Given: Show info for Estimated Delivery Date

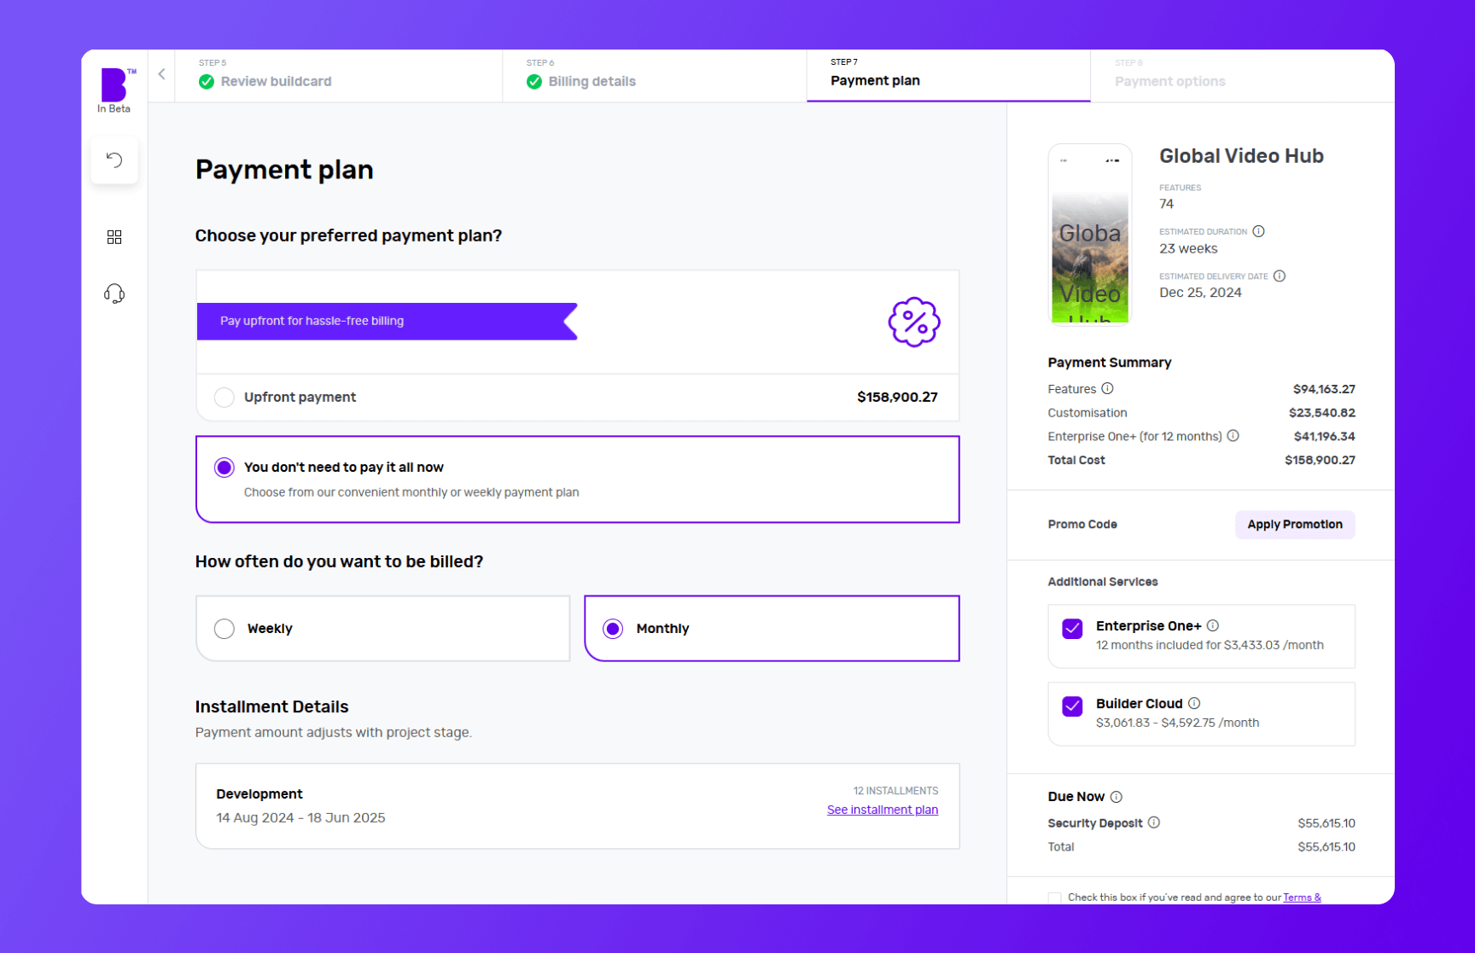Looking at the screenshot, I should (1279, 276).
